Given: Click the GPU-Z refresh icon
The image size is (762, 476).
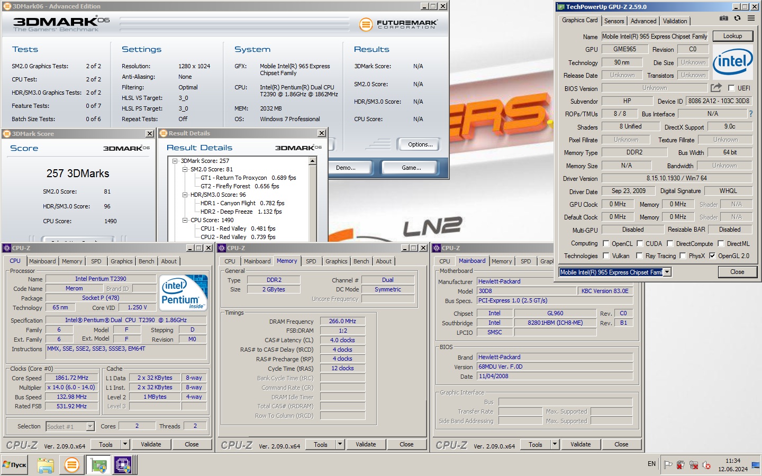Looking at the screenshot, I should coord(737,19).
